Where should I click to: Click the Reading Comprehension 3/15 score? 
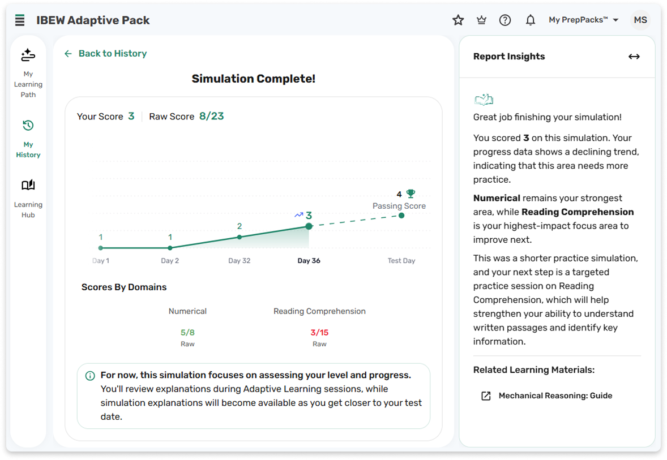[319, 333]
